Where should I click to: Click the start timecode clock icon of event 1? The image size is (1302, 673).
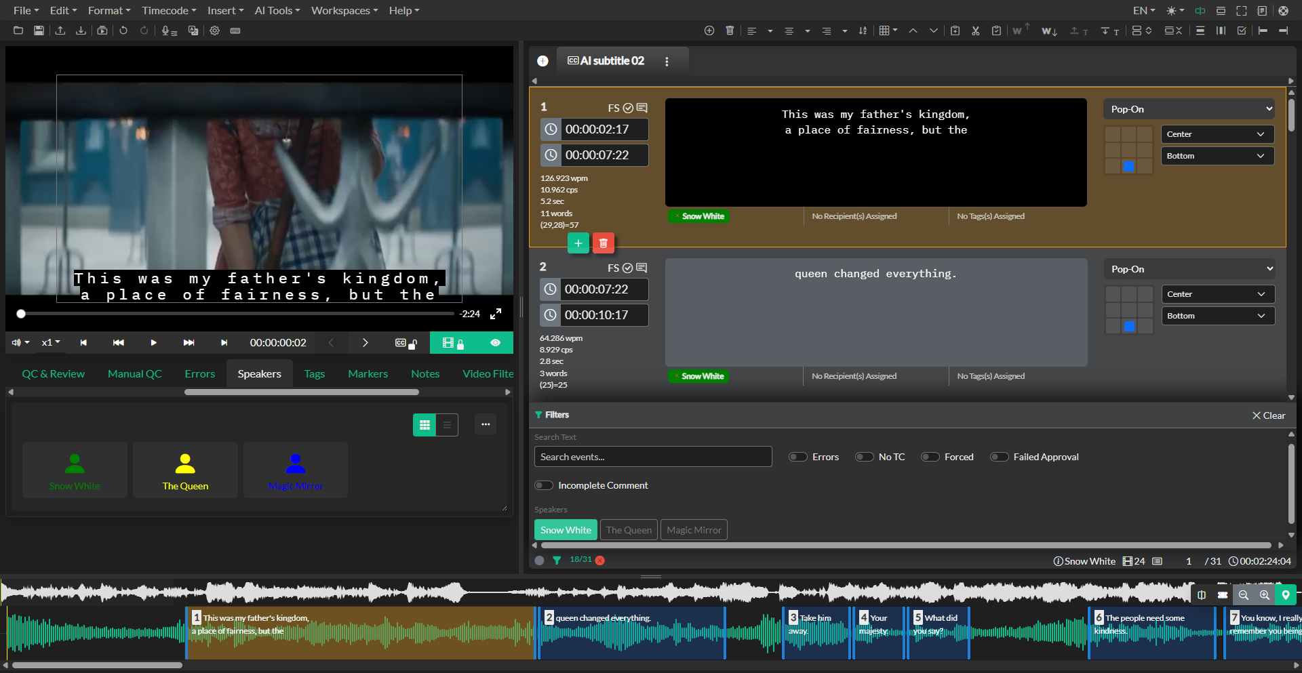pos(551,129)
